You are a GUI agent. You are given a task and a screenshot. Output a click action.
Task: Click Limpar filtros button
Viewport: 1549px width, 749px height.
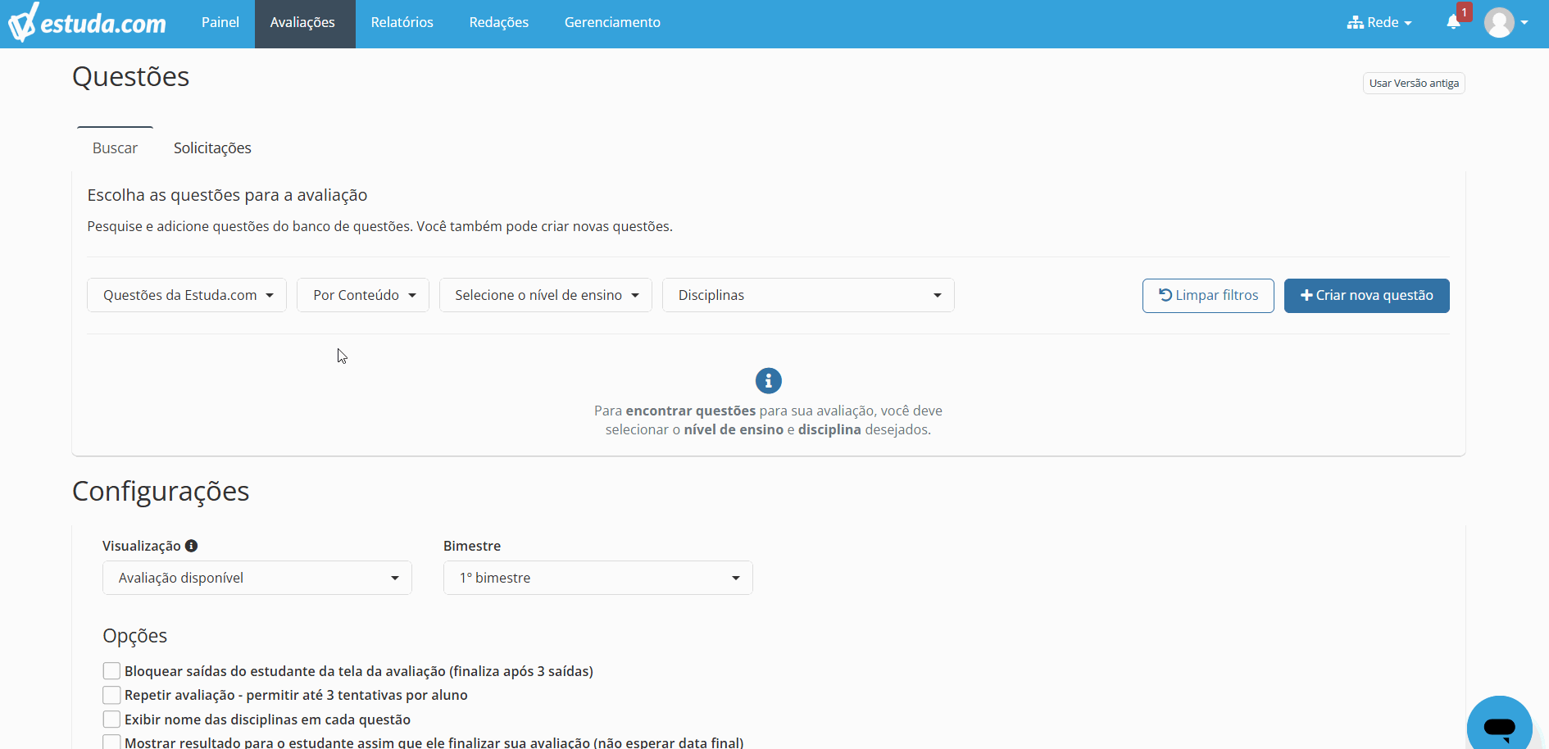point(1208,295)
